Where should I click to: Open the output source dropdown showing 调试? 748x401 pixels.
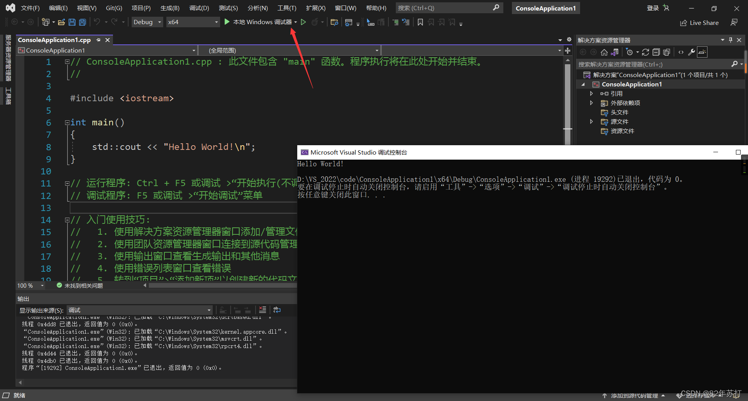[139, 310]
